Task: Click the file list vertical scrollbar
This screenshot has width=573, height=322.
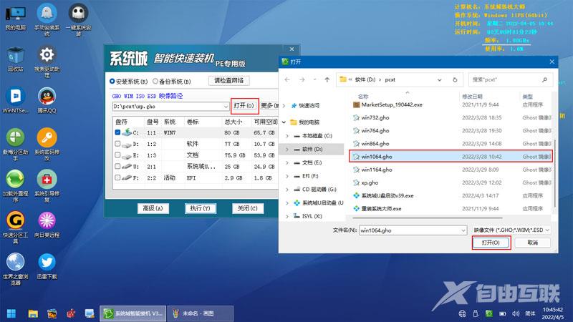Action: (x=554, y=172)
